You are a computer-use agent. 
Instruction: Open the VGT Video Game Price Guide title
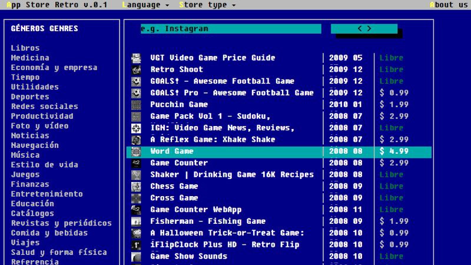[213, 58]
